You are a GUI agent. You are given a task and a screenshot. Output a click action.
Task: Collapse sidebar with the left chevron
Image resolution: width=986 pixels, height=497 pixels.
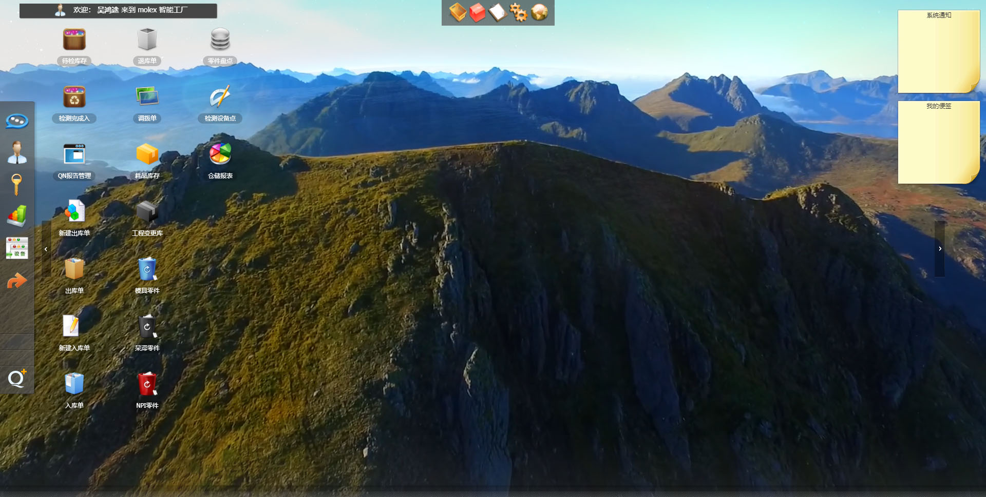tap(46, 249)
